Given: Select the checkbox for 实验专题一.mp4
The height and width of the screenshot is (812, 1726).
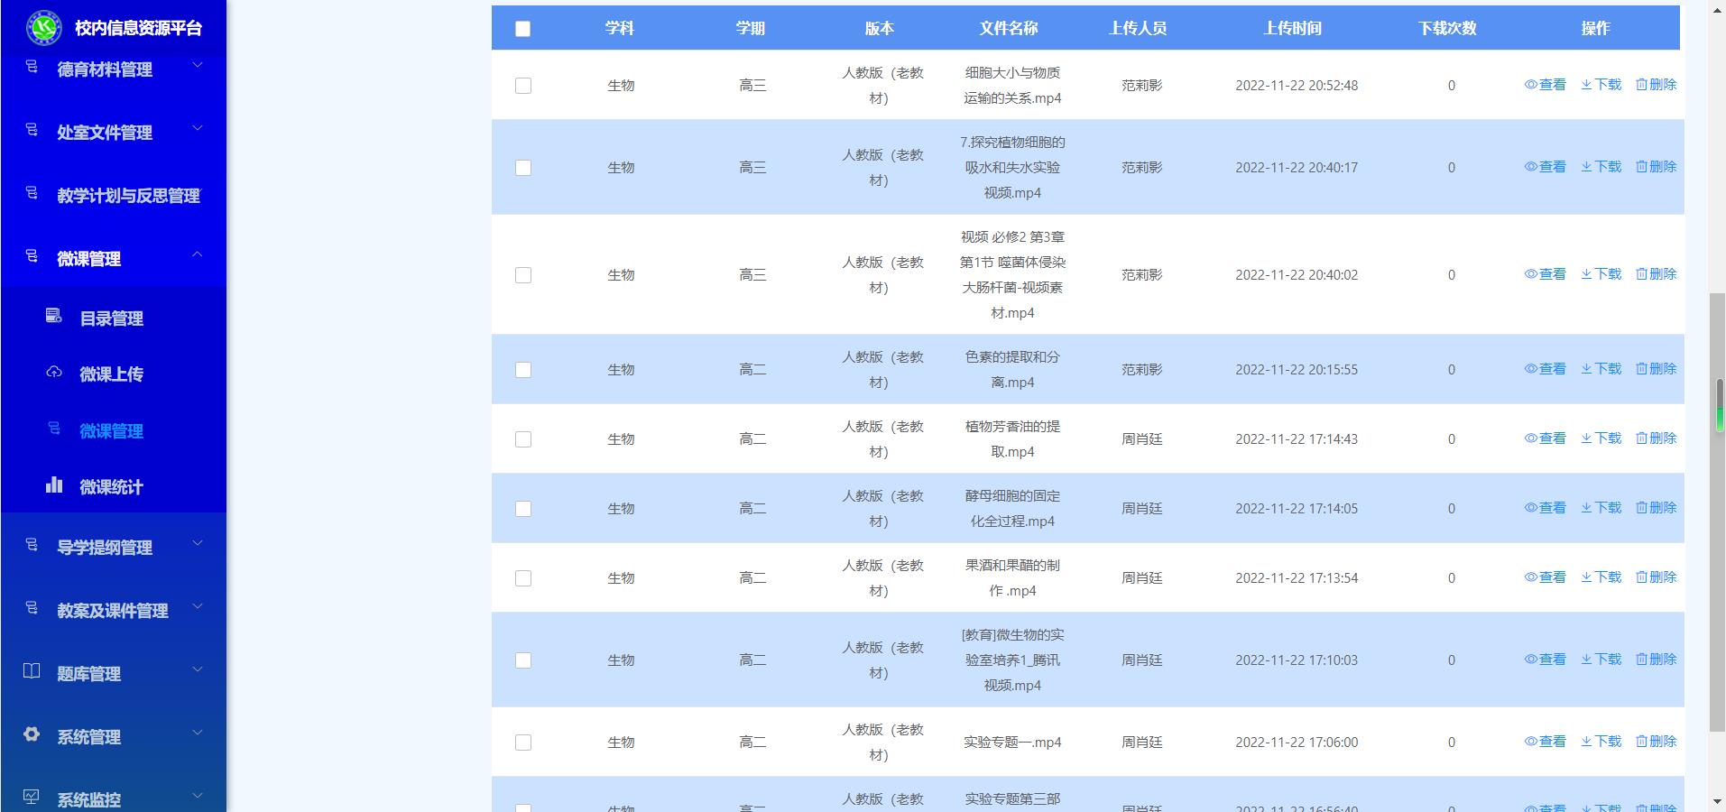Looking at the screenshot, I should [x=523, y=743].
